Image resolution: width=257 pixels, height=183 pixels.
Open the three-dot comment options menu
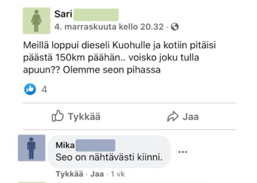tap(183, 152)
